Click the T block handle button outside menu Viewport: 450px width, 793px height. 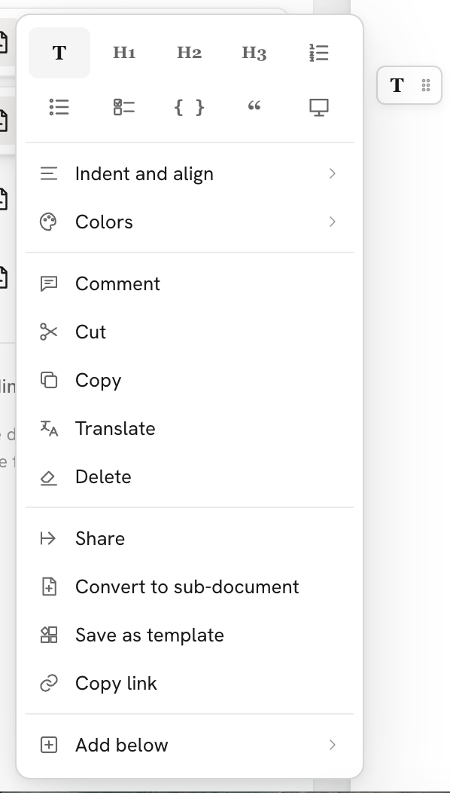[x=397, y=85]
